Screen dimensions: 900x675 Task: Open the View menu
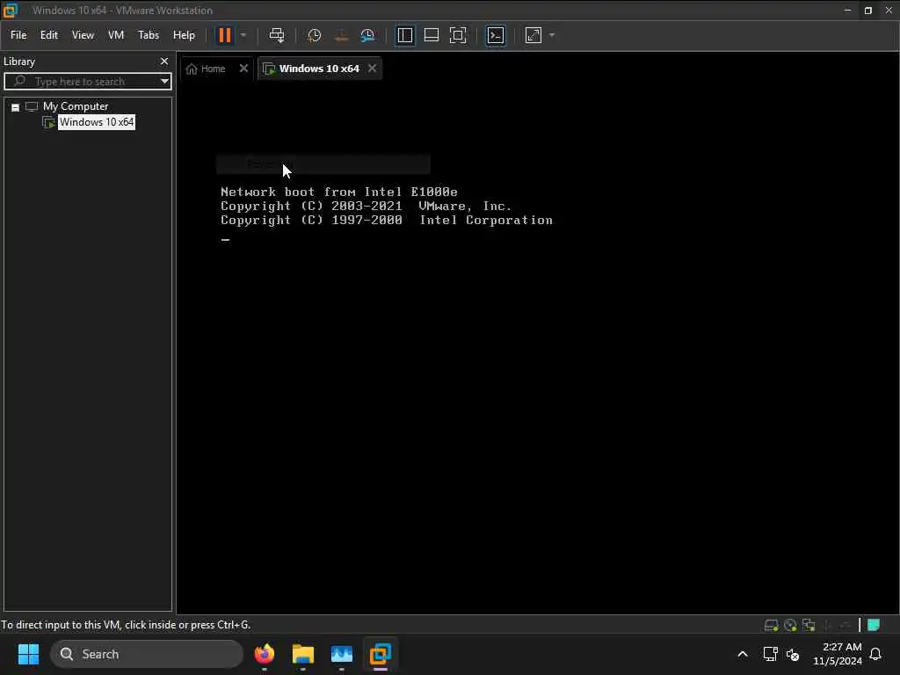pos(83,35)
